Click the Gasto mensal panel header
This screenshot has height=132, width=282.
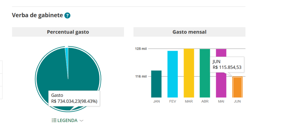point(189,32)
